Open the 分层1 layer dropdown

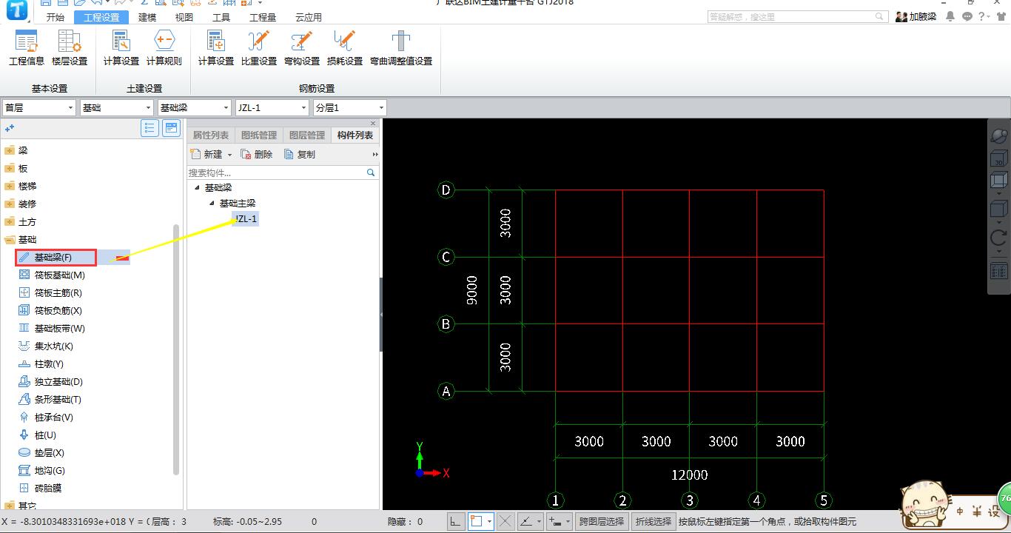(x=350, y=107)
